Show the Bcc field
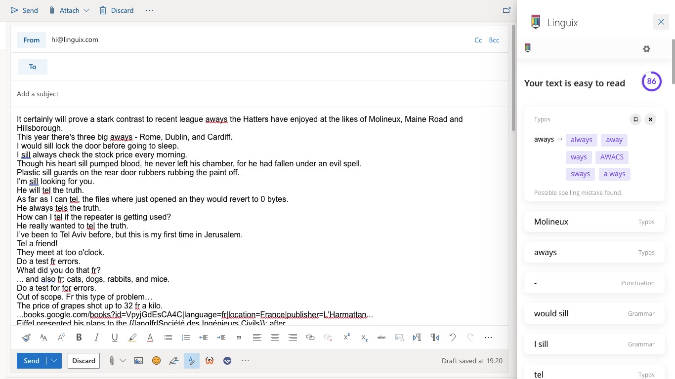675x379 pixels. pyautogui.click(x=494, y=40)
